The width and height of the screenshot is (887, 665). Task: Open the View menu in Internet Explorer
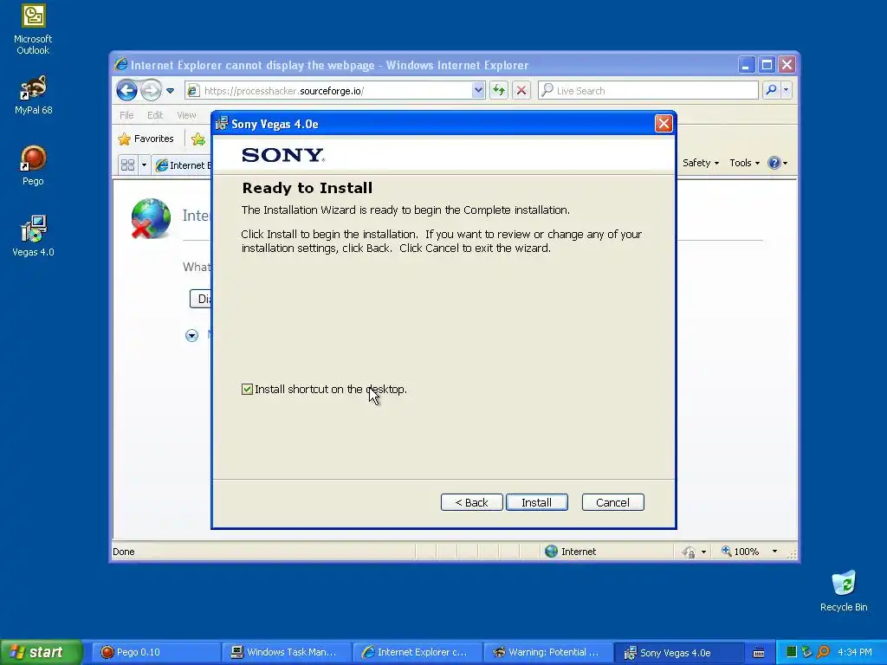point(187,115)
